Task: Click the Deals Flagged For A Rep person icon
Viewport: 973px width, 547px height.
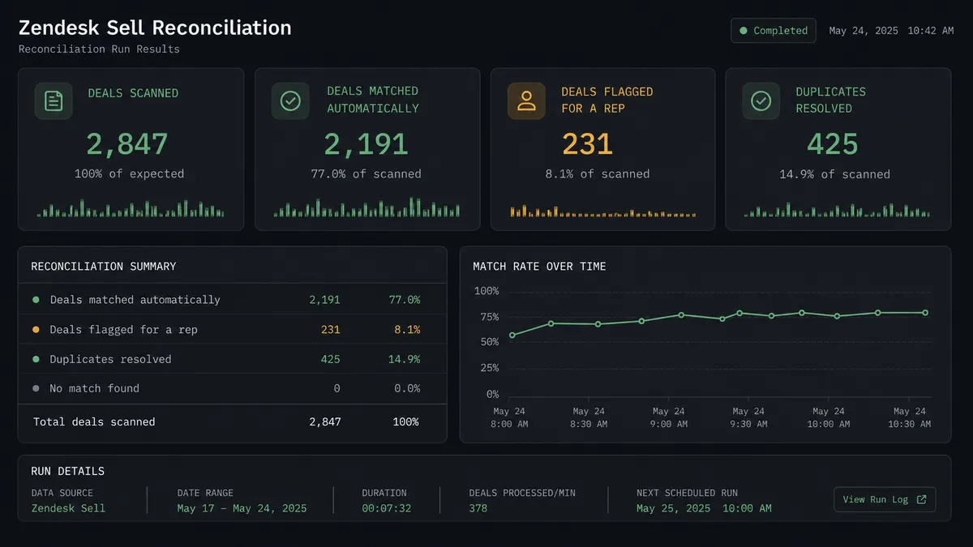Action: pos(527,100)
